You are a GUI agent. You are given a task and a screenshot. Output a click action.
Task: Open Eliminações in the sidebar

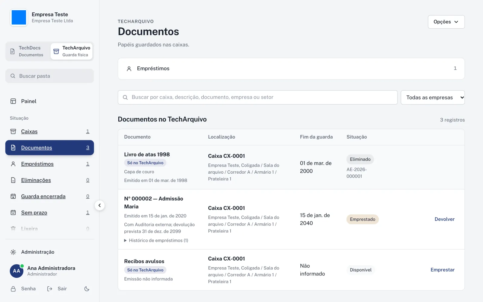50,180
